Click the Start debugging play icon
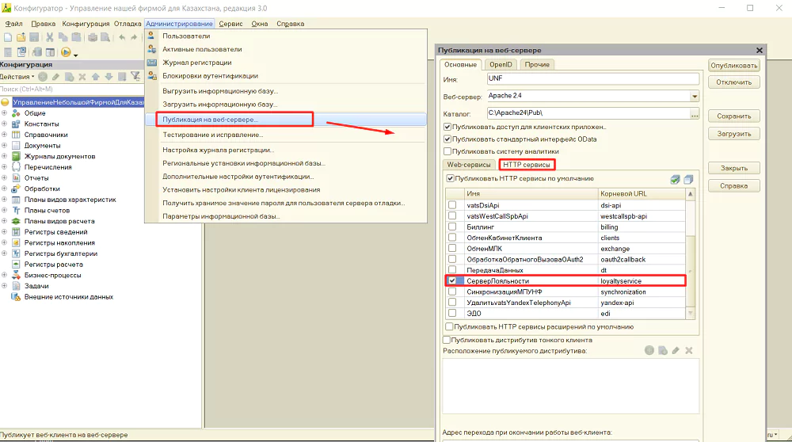792x442 pixels. coord(66,52)
